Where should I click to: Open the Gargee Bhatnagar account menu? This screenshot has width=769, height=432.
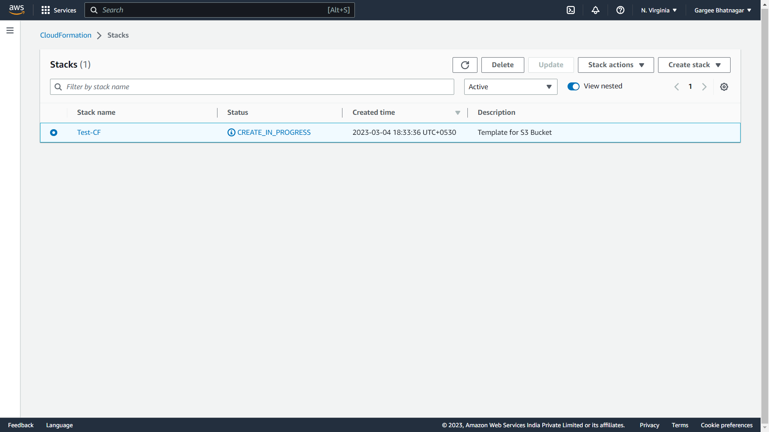[723, 10]
